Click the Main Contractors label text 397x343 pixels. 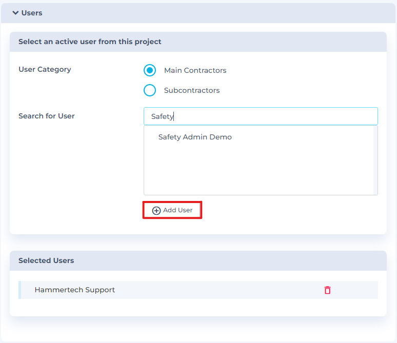(x=195, y=70)
